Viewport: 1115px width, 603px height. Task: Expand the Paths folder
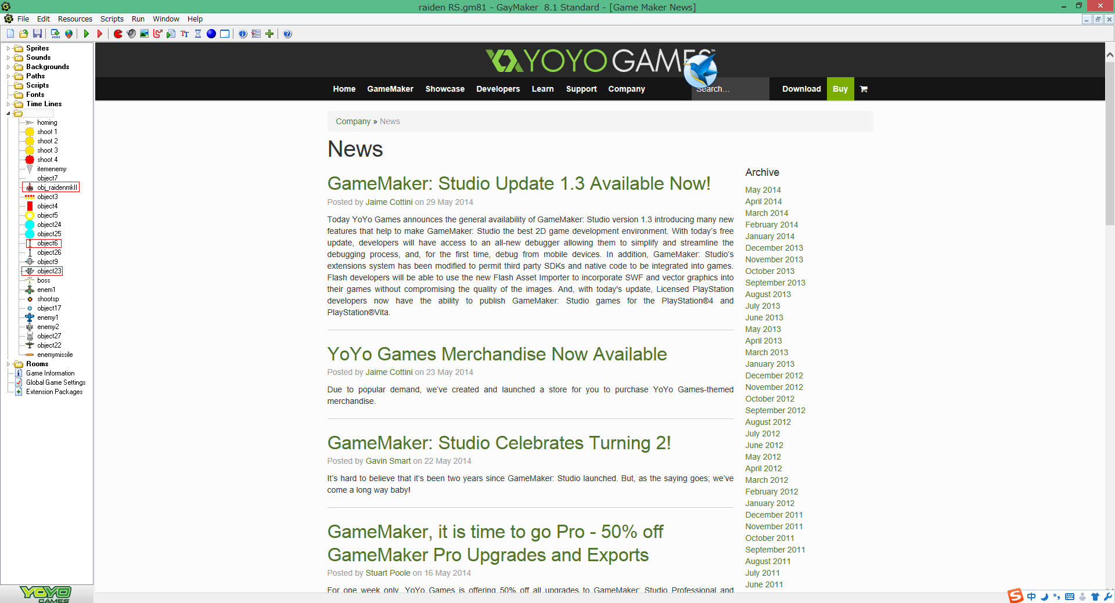click(x=8, y=76)
